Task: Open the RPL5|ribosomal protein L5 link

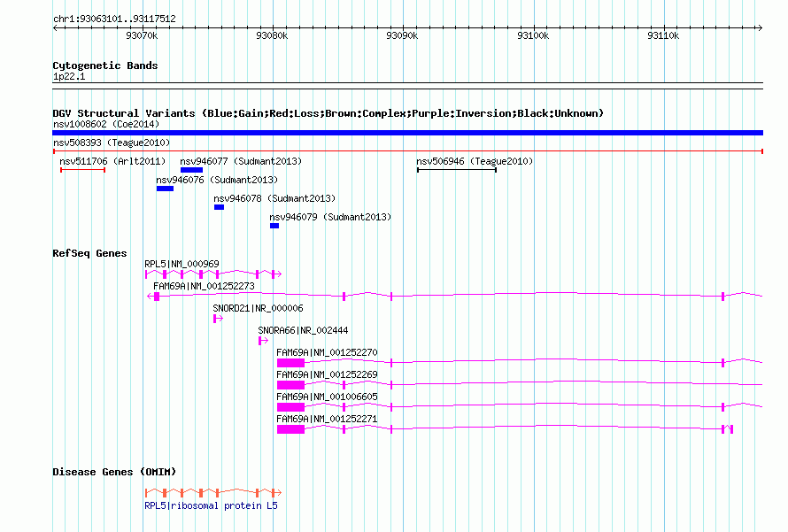Action: pos(211,505)
